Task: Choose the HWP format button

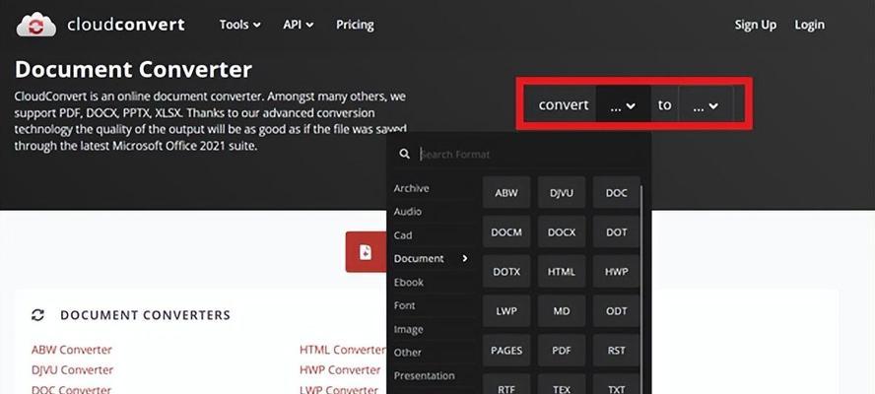Action: (x=617, y=272)
